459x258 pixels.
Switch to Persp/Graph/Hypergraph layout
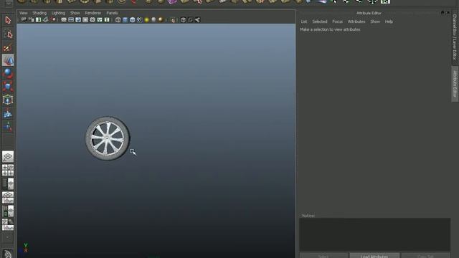[8, 224]
